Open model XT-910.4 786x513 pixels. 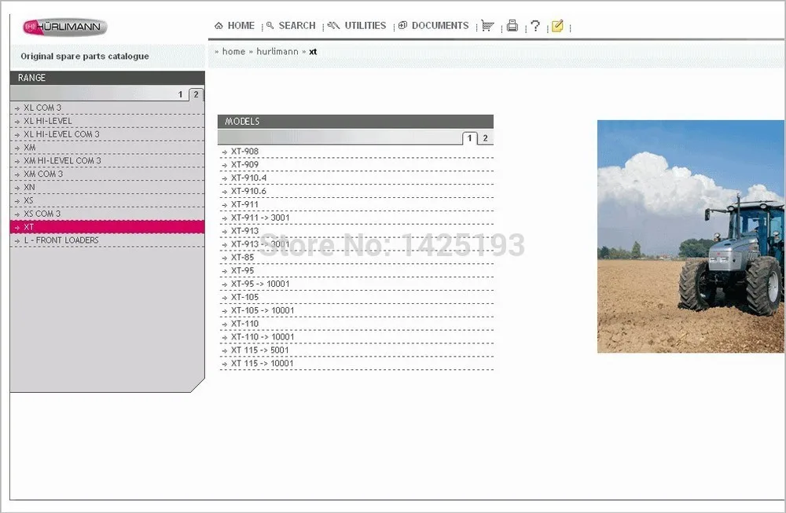[x=356, y=178]
